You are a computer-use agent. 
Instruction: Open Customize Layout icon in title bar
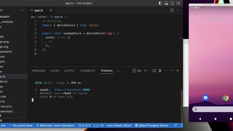pyautogui.click(x=178, y=3)
